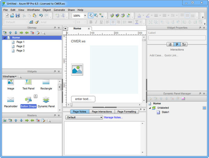Click the Undo arrow icon
The height and width of the screenshot is (158, 209).
41,16
